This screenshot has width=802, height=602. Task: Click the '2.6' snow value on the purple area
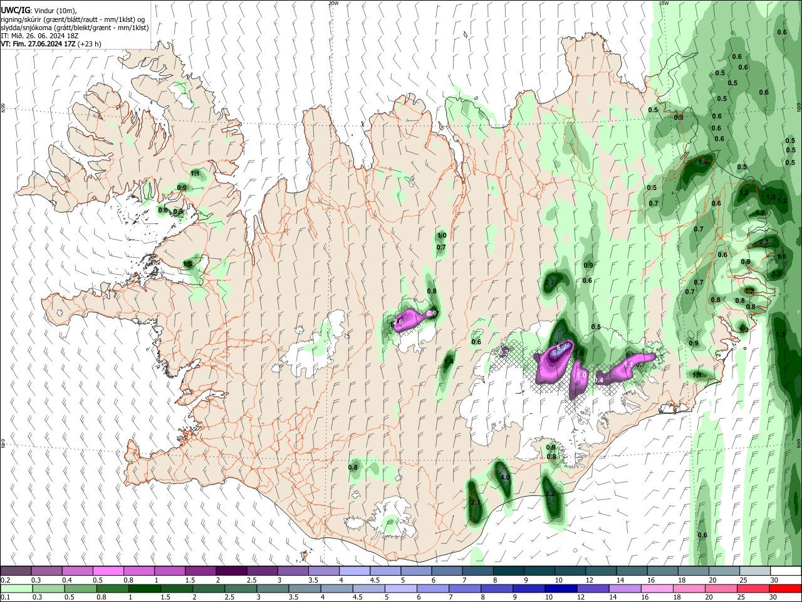[x=397, y=322]
